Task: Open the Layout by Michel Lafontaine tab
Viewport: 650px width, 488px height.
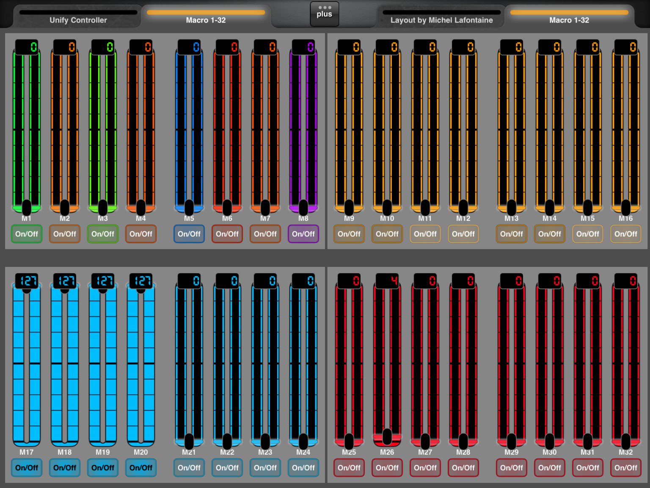Action: coord(442,17)
